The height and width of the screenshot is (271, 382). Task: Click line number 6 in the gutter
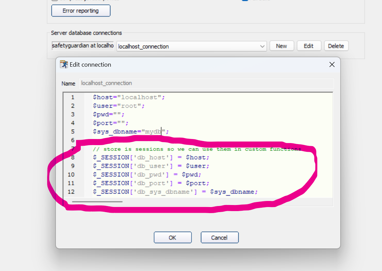[x=73, y=140]
